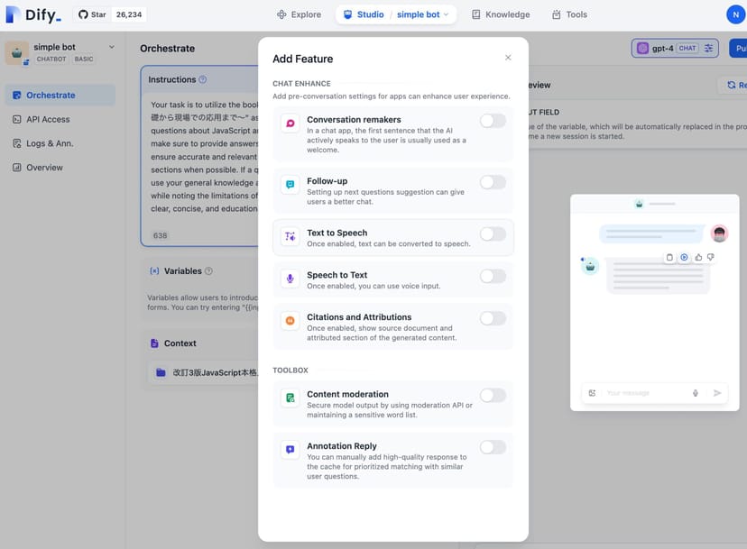Viewport: 747px width, 549px height.
Task: Click the Follow-up feature icon
Action: click(290, 184)
